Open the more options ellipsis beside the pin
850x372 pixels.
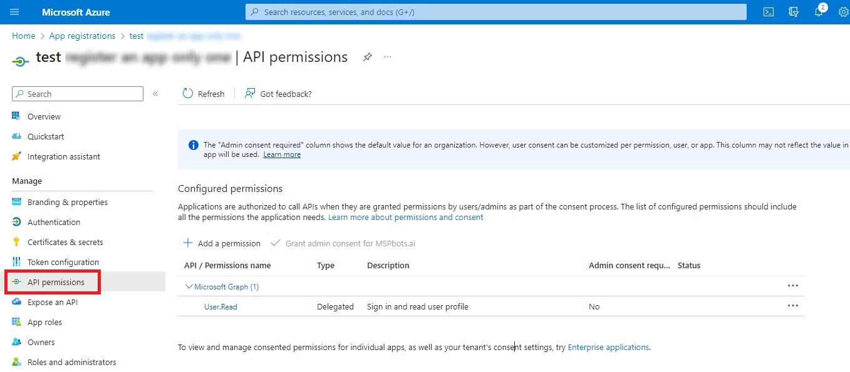pyautogui.click(x=387, y=57)
